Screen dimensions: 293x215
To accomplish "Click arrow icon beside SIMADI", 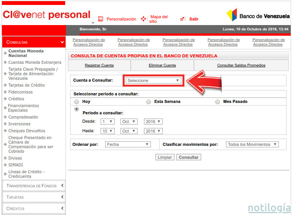I will (x=5, y=165).
